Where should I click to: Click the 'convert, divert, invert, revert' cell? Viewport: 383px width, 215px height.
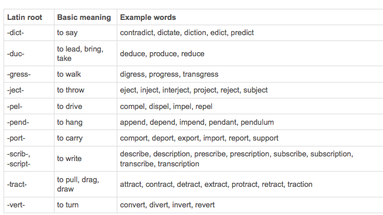[250, 205]
